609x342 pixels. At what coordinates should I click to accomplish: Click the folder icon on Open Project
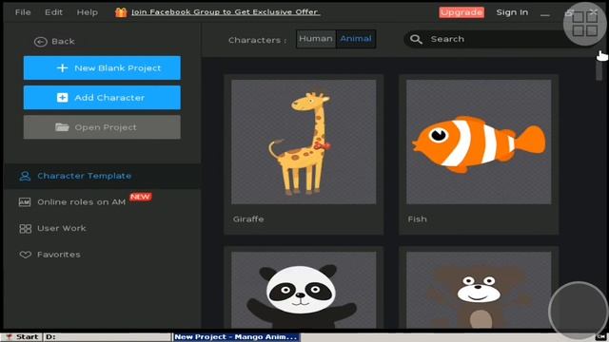click(62, 126)
